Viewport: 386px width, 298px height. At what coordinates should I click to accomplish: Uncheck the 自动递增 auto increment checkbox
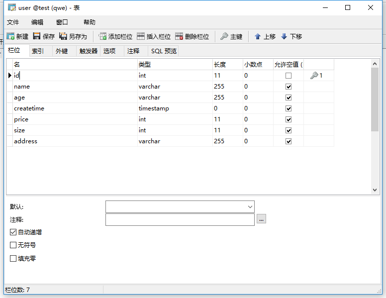click(13, 232)
